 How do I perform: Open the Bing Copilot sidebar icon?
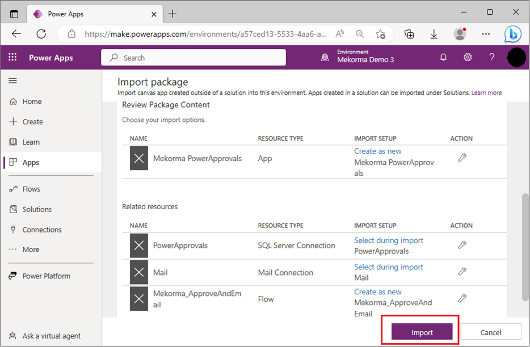click(x=512, y=34)
